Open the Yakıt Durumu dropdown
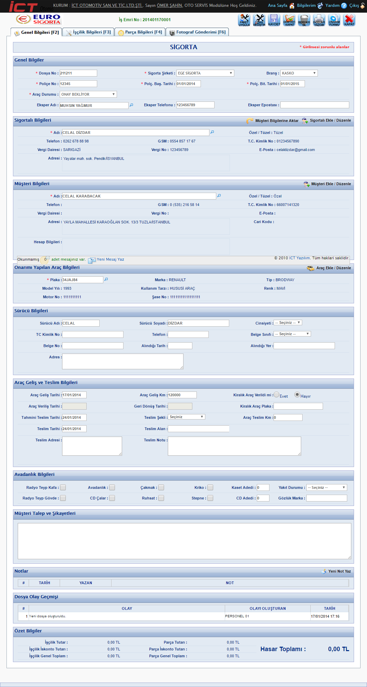The image size is (367, 687). click(x=326, y=487)
